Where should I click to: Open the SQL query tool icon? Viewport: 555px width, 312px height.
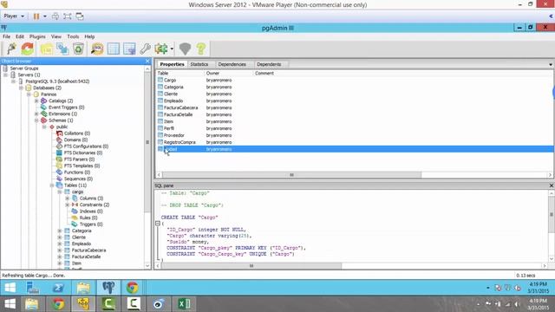point(96,49)
